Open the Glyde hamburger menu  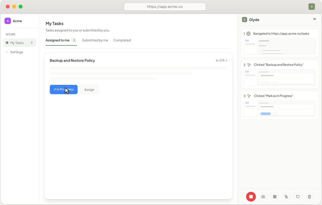314,19
